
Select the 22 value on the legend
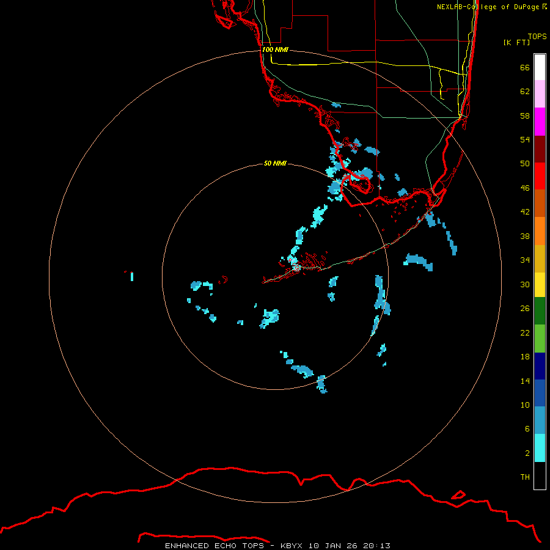tap(525, 332)
